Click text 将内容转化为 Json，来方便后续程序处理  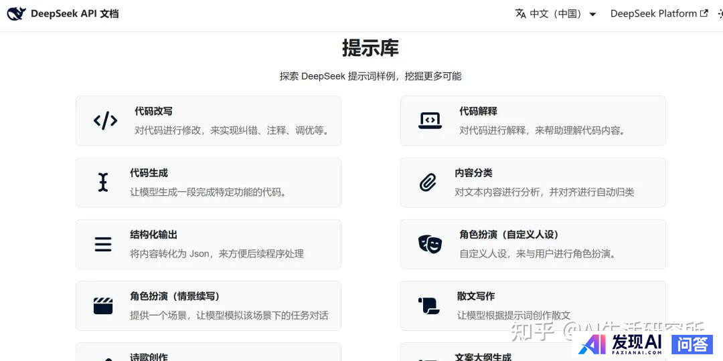tap(217, 254)
